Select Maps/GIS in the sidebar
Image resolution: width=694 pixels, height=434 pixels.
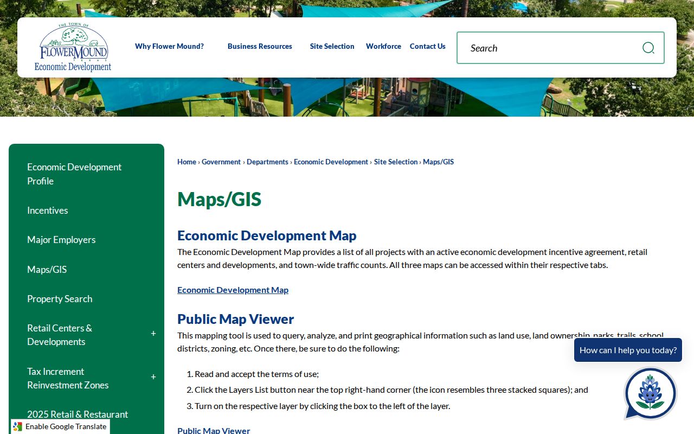click(47, 270)
